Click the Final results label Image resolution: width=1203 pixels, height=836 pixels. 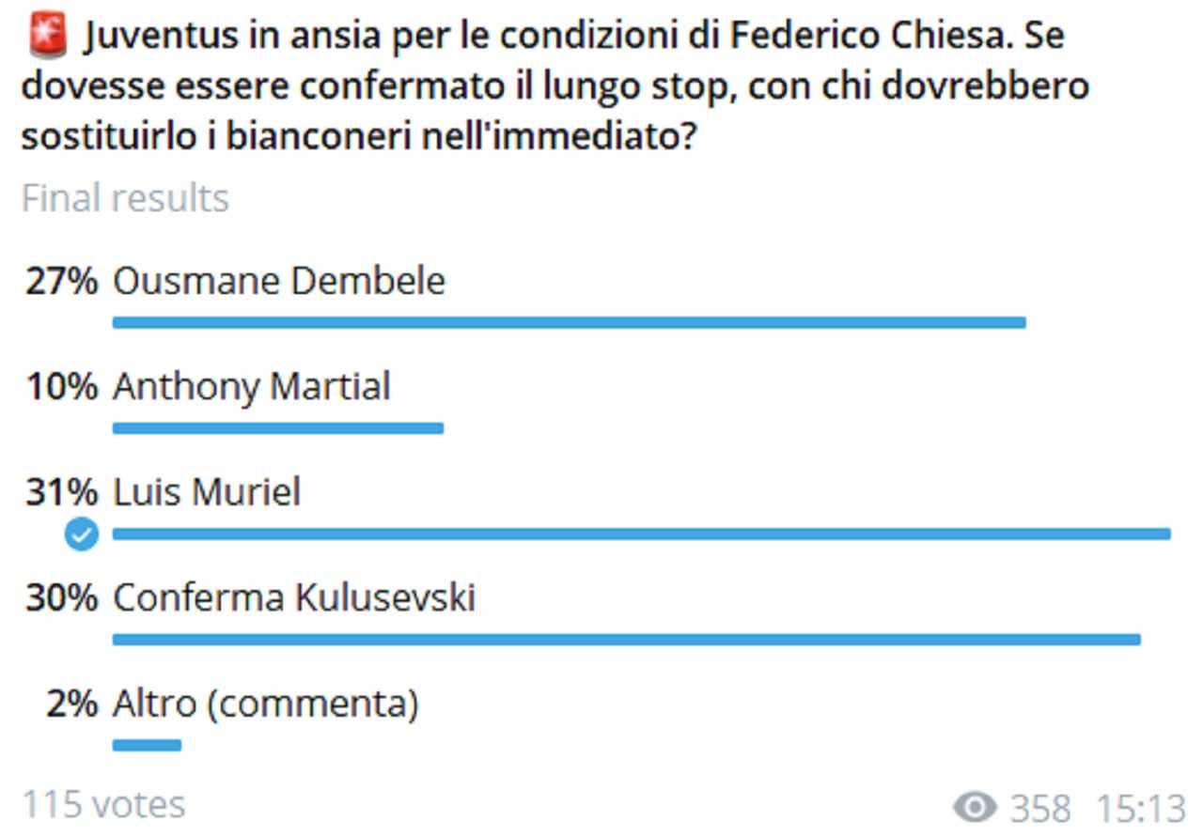pos(125,198)
